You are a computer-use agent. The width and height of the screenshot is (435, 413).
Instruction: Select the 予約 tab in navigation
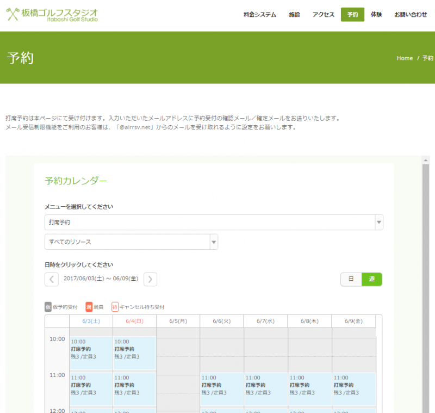pos(352,15)
